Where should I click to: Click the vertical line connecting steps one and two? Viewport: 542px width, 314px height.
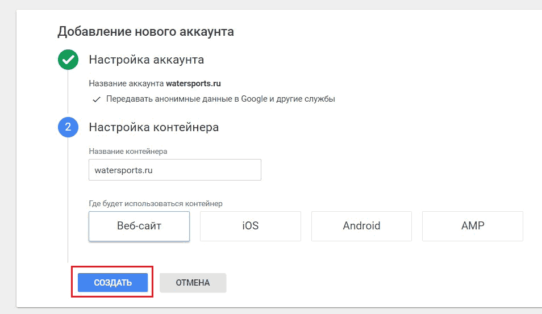[x=68, y=92]
